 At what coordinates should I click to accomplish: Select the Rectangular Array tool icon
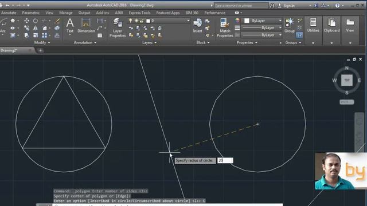(x=44, y=35)
